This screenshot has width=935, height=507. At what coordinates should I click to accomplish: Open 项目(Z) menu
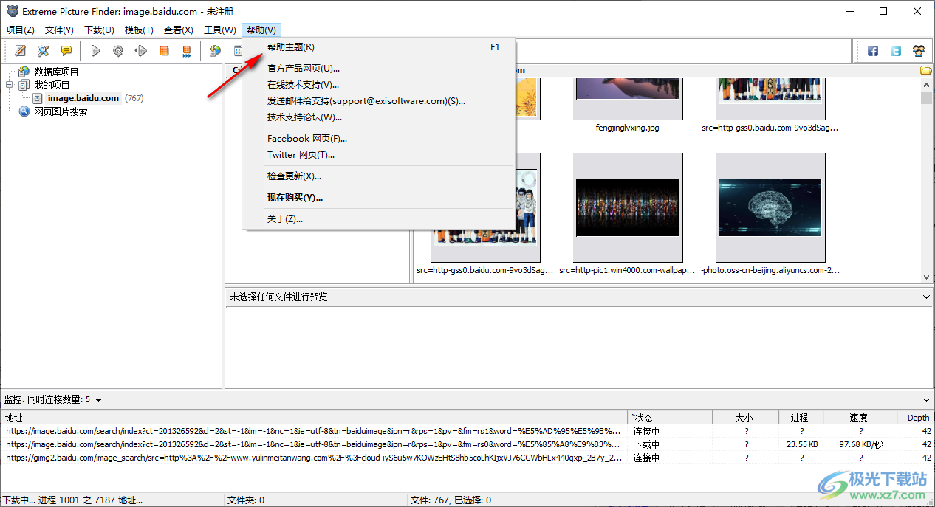[20, 30]
